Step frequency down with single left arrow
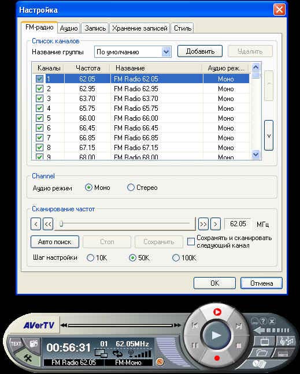This screenshot has height=374, width=300. point(36,224)
